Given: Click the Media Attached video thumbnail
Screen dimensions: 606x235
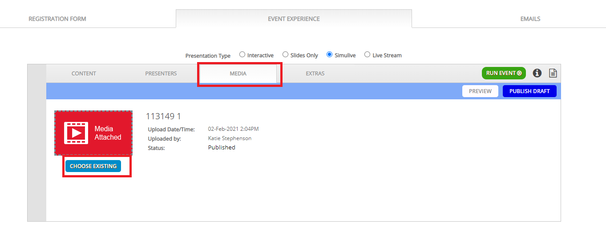Looking at the screenshot, I should pos(93,133).
